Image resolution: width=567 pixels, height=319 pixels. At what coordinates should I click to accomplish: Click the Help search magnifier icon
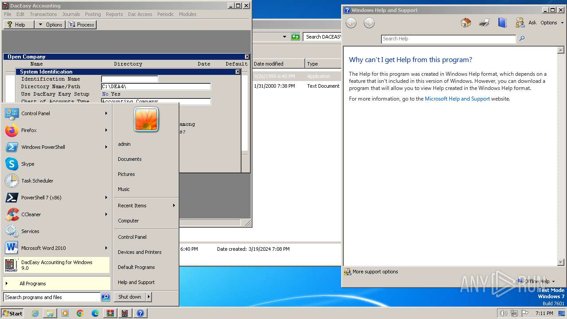tap(522, 39)
